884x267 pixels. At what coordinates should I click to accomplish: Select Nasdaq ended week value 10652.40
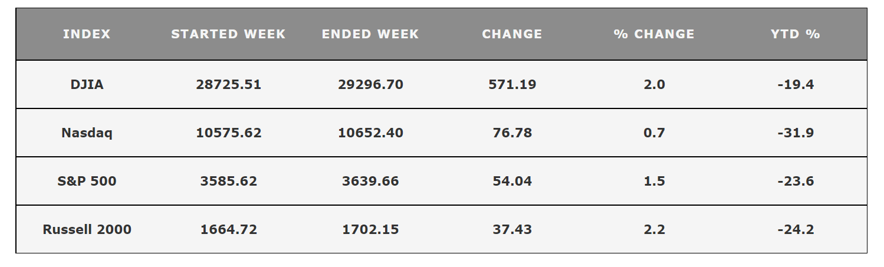[x=370, y=133]
